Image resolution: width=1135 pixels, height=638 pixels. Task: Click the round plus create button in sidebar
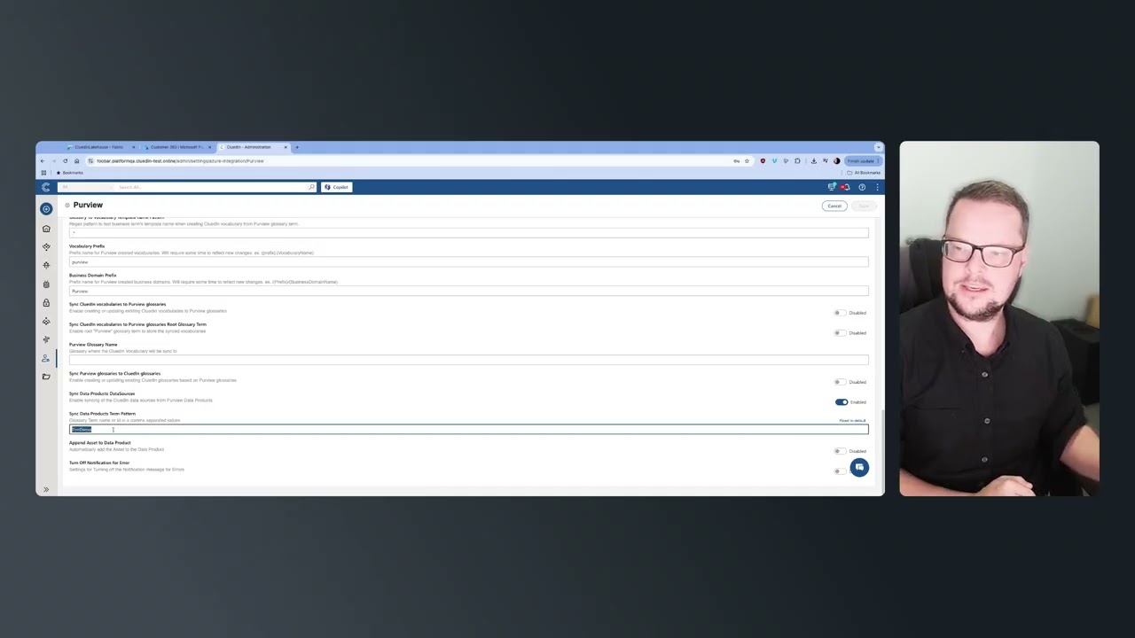46,209
